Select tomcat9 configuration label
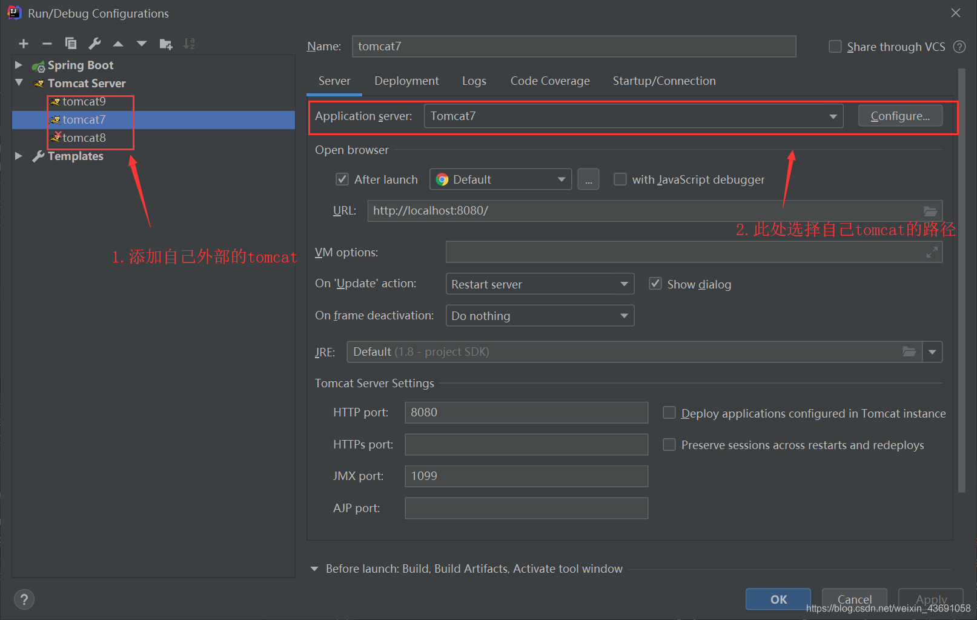 [x=84, y=102]
